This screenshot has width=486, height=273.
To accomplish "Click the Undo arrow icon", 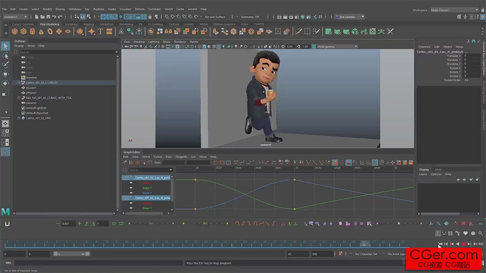I will point(54,17).
